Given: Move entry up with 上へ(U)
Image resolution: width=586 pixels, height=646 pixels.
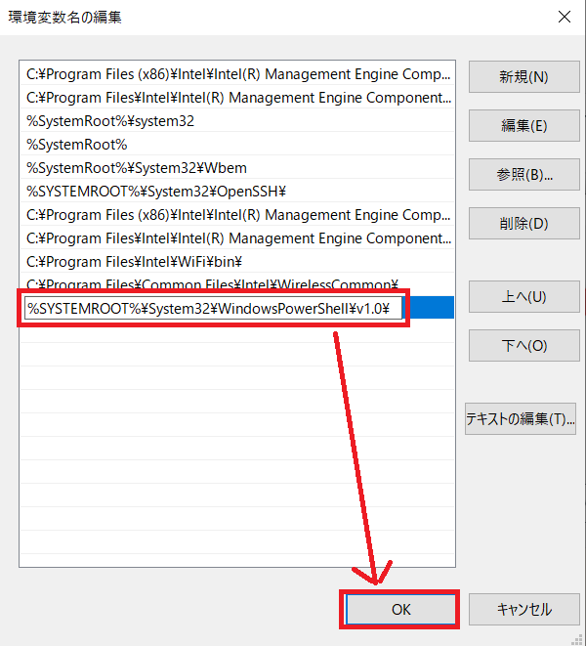Looking at the screenshot, I should (523, 297).
